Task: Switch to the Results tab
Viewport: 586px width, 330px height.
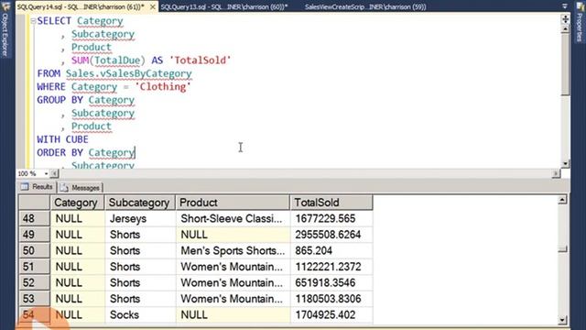Action: click(x=37, y=187)
